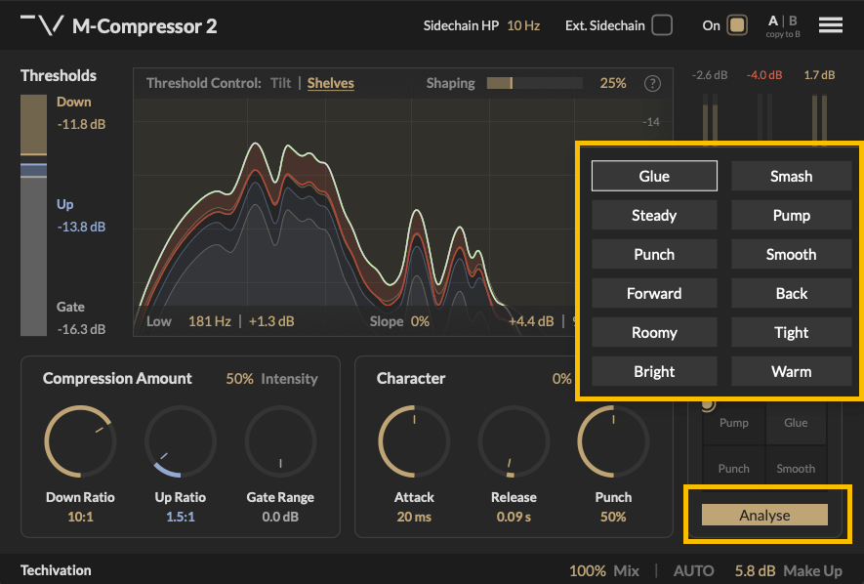Choose the Bright preset button
Screen dimensions: 864x584
coord(654,371)
